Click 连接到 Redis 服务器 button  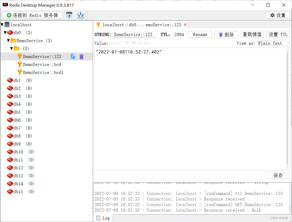[x=32, y=15]
